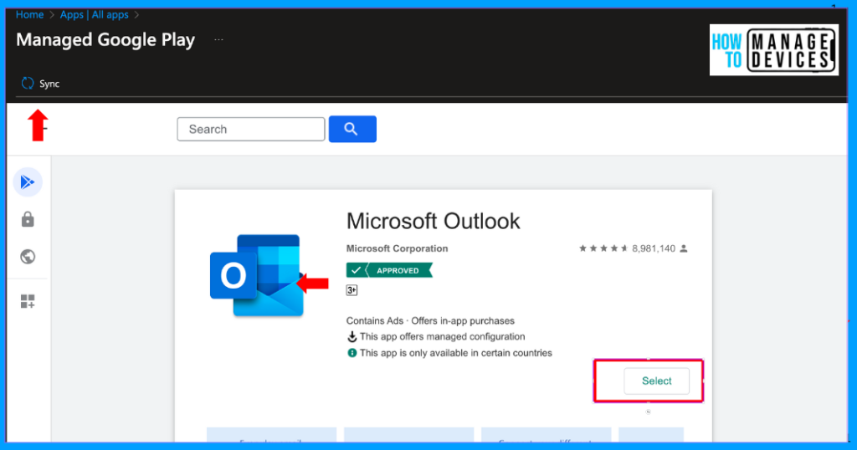Open the web apps globe icon

[x=28, y=257]
